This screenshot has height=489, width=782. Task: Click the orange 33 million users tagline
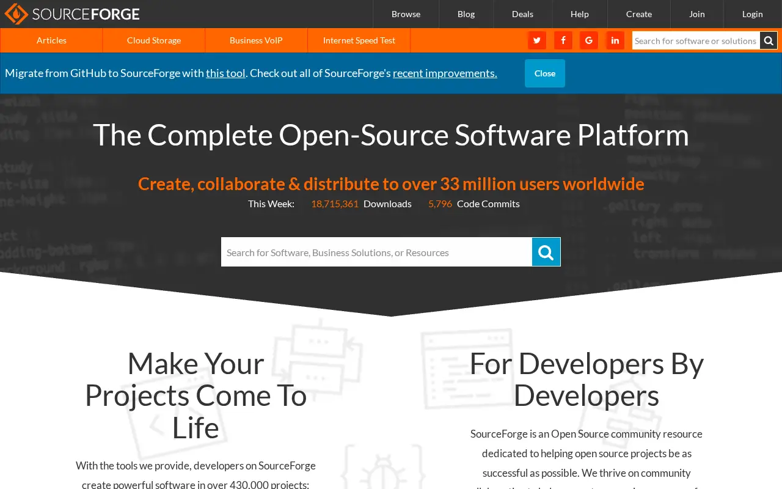click(391, 183)
